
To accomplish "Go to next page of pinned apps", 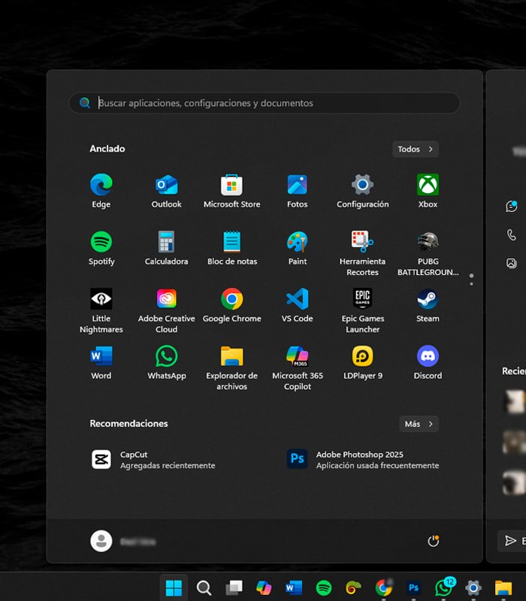I will (x=472, y=284).
